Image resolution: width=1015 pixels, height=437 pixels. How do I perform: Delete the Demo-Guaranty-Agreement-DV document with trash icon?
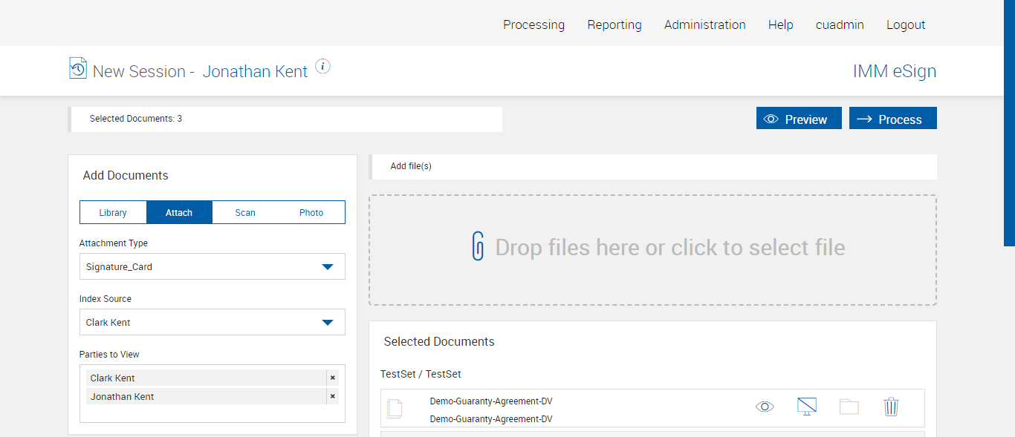coord(891,407)
